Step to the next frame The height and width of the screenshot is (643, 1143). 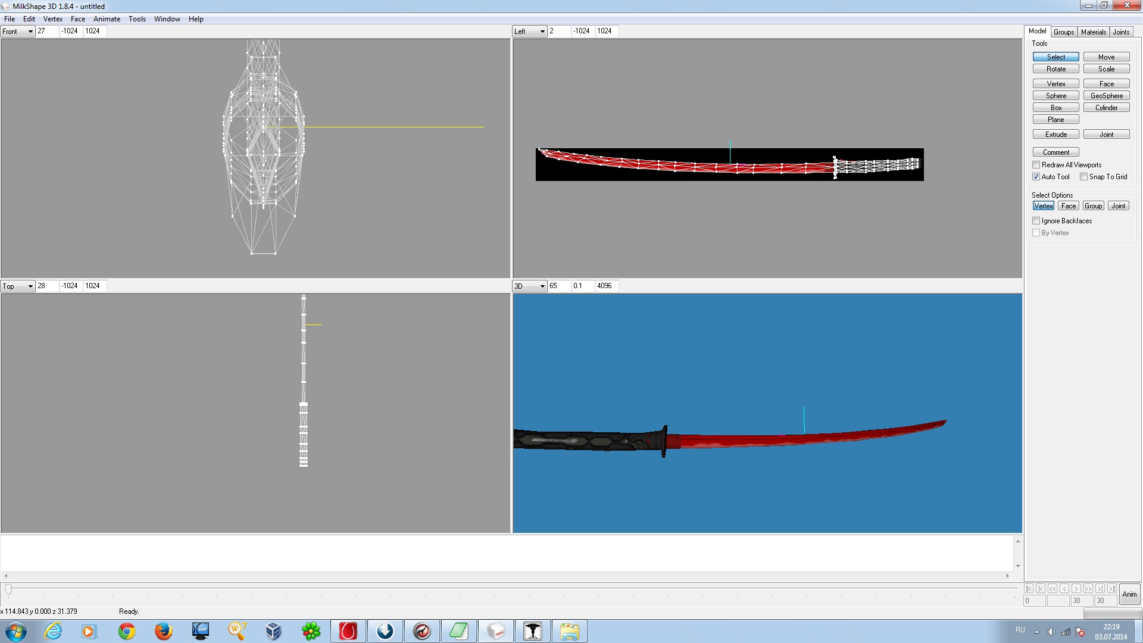pos(1076,588)
